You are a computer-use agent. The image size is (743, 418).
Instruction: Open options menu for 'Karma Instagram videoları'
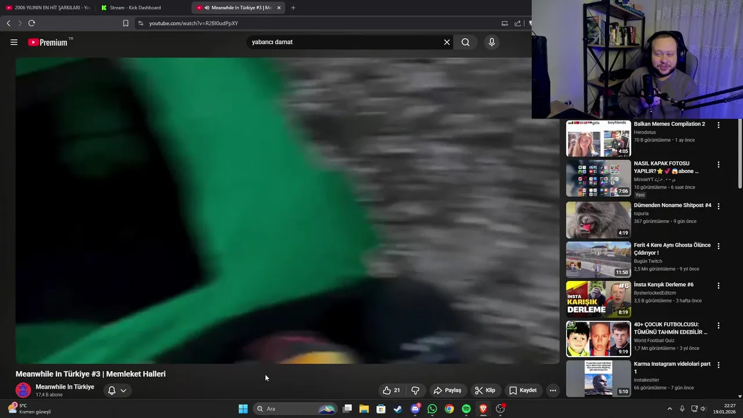coord(719,365)
